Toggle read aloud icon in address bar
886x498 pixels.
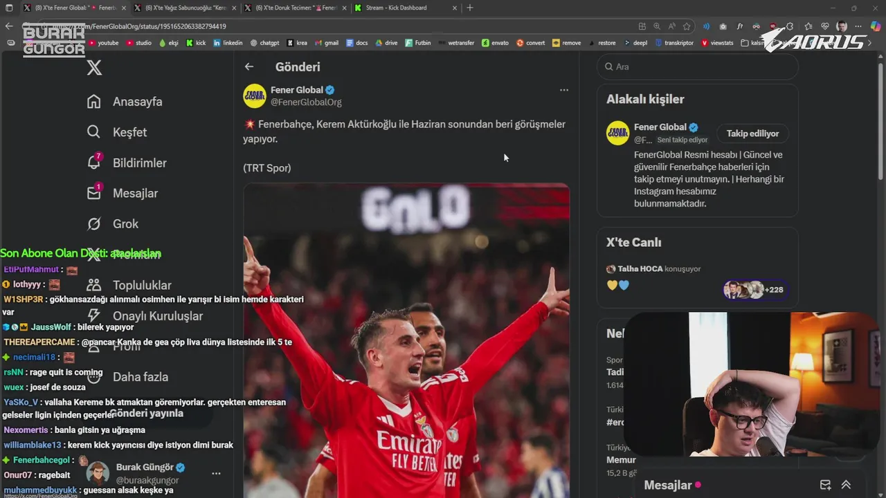tap(672, 26)
